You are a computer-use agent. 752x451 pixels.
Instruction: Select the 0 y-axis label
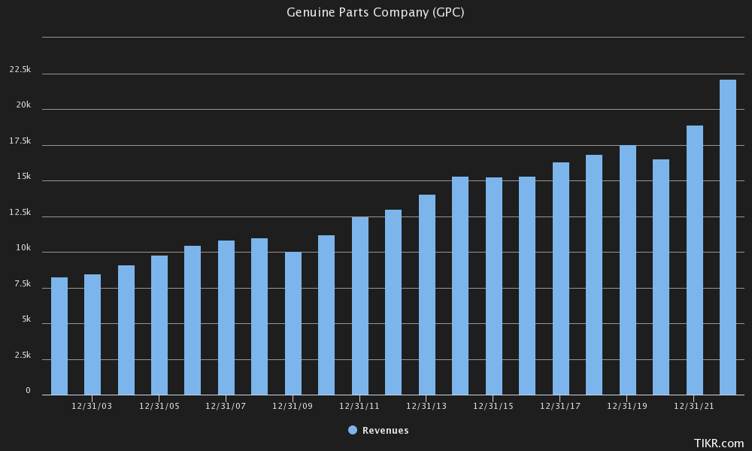pos(28,391)
